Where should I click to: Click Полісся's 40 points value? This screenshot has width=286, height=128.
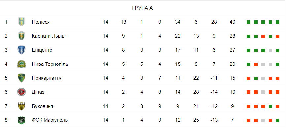tap(232, 22)
